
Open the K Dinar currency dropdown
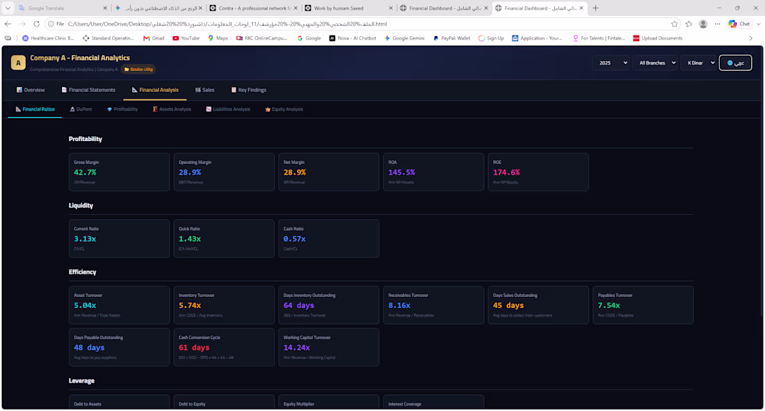coord(699,63)
